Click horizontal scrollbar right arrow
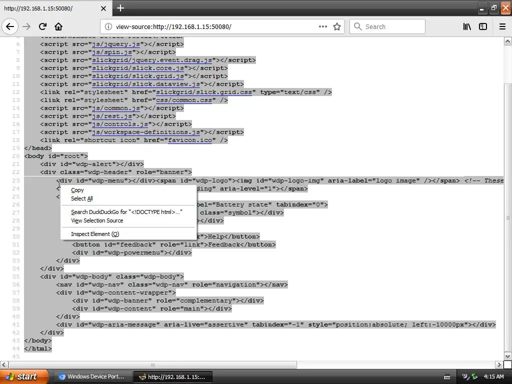This screenshot has height=384, width=512. [499, 364]
